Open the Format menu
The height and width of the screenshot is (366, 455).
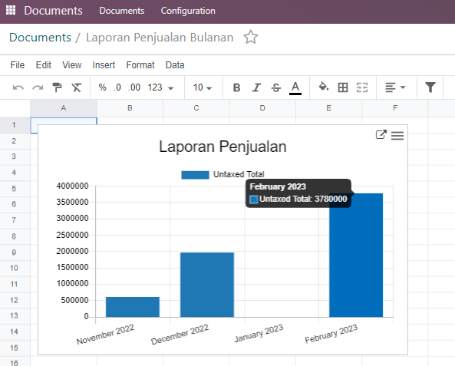tap(140, 65)
